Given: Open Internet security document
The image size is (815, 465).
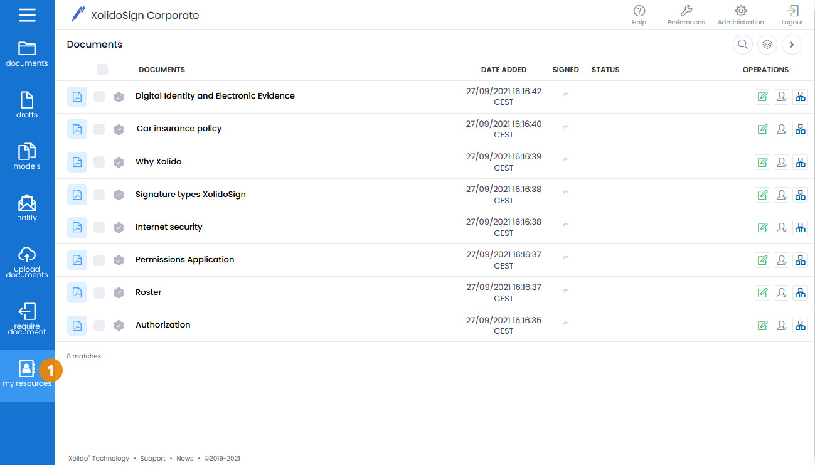Looking at the screenshot, I should pos(169,227).
